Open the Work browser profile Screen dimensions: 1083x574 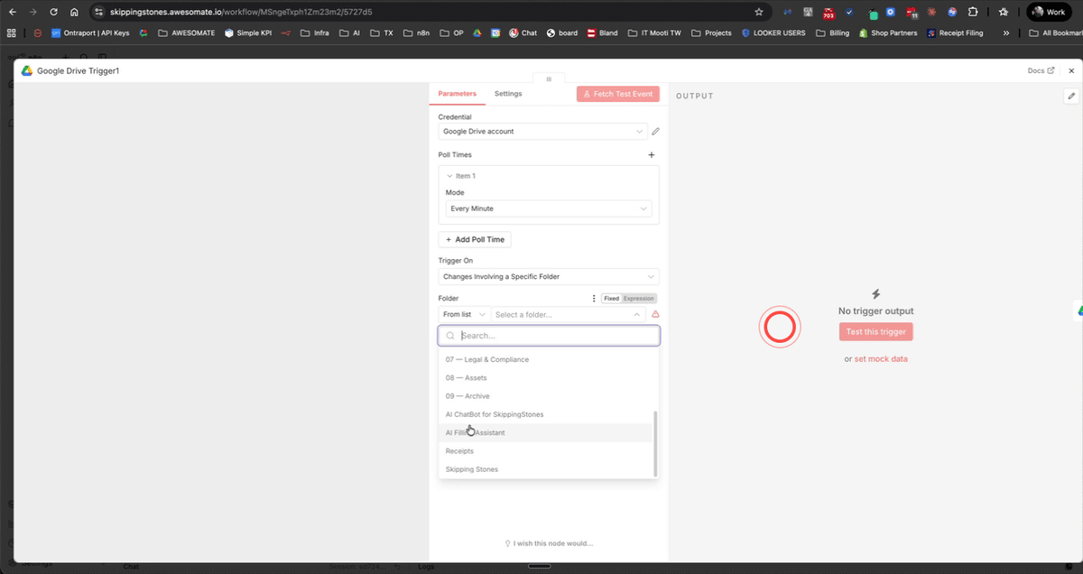pos(1049,12)
